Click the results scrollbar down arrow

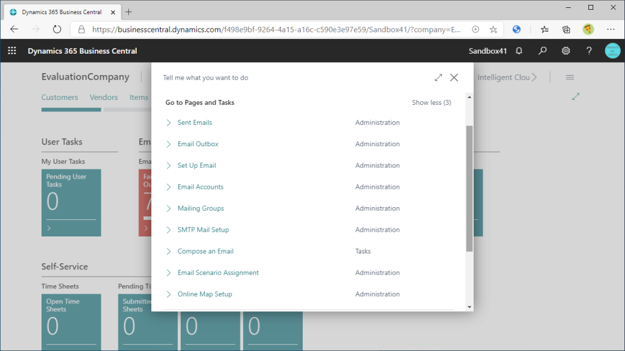point(469,307)
